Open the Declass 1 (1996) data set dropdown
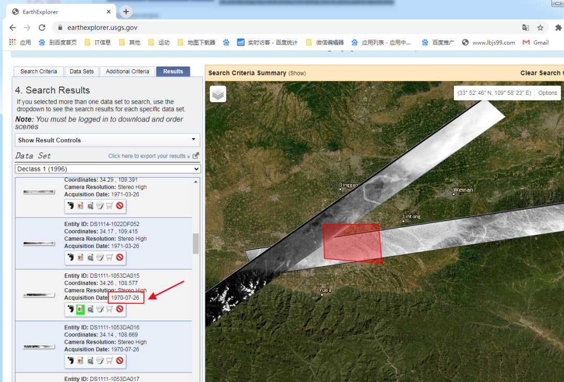The height and width of the screenshot is (382, 564). (x=107, y=169)
